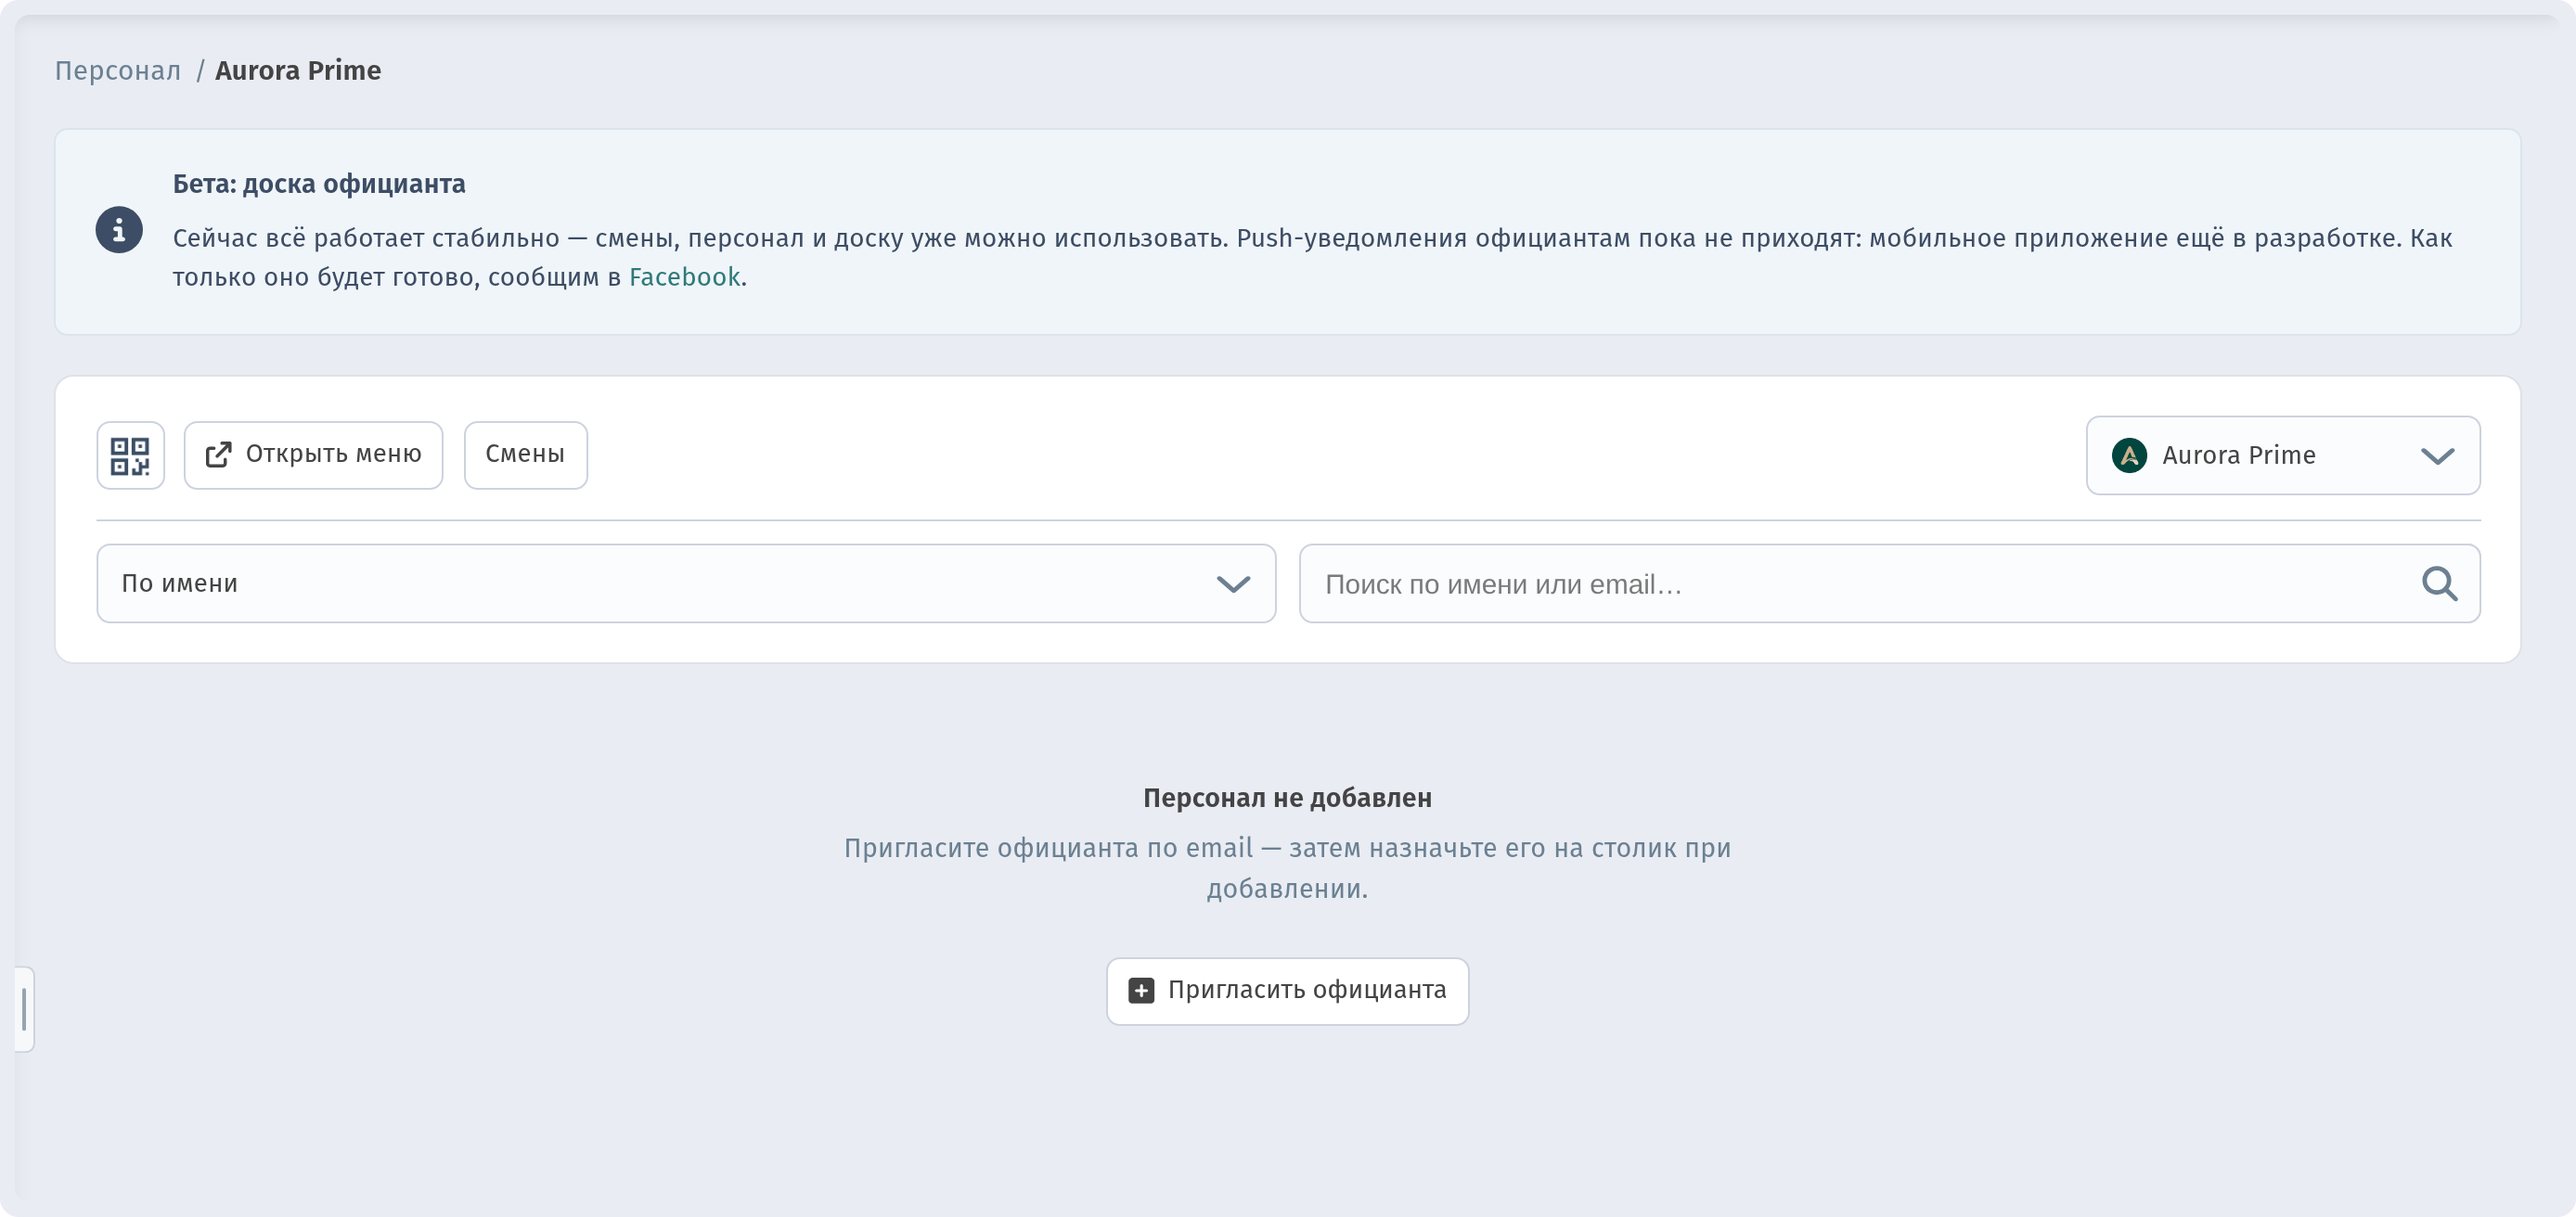The image size is (2576, 1217).
Task: Expand the 'По имени' sort dropdown
Action: (686, 584)
